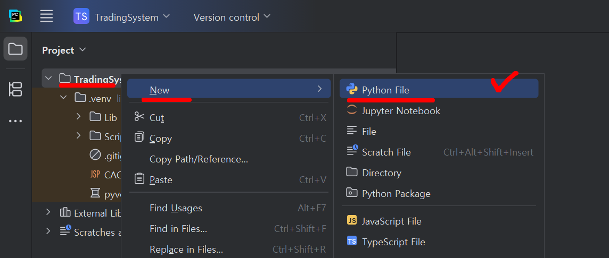The height and width of the screenshot is (258, 609).
Task: Create a new TypeScript File
Action: coord(439,242)
